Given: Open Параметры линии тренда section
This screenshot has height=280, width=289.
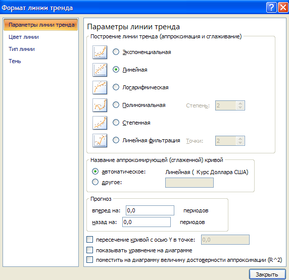Looking at the screenshot, I should pyautogui.click(x=40, y=25).
